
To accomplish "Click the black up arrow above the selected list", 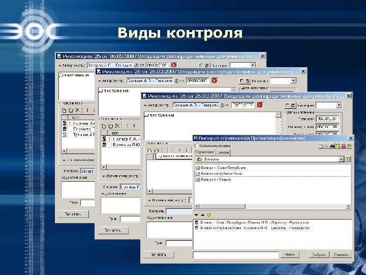I will point(202,215).
